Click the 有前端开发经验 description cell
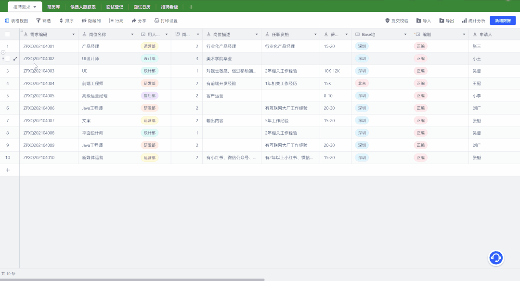Screen dimensions: 520x281 tap(232, 84)
